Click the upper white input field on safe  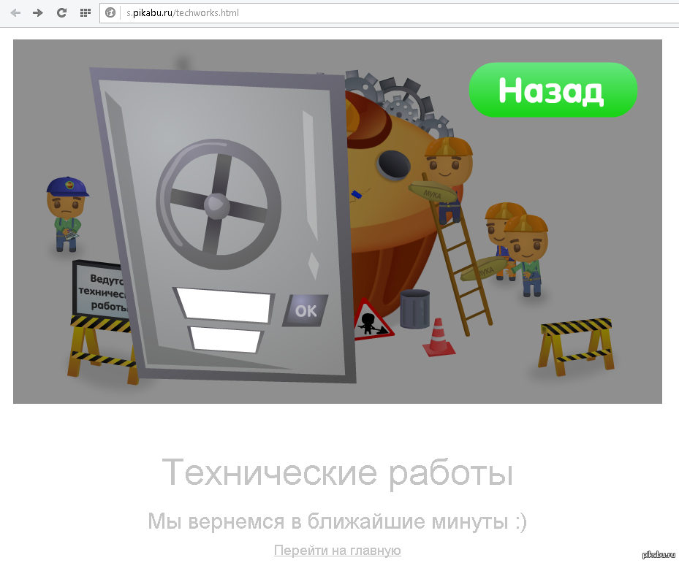(x=224, y=305)
